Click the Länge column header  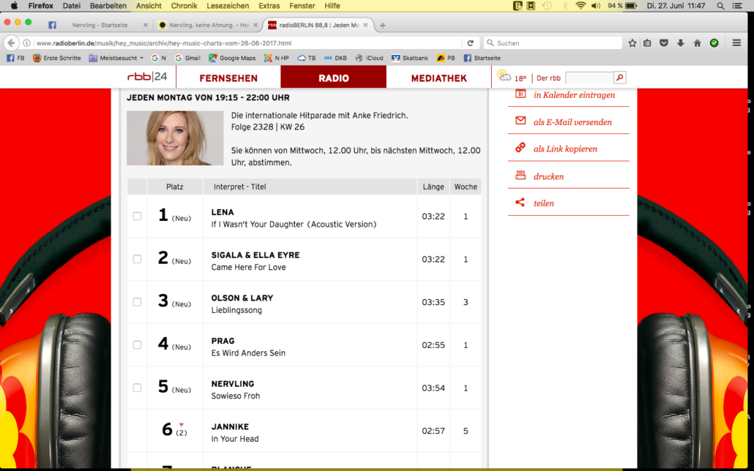click(x=433, y=186)
